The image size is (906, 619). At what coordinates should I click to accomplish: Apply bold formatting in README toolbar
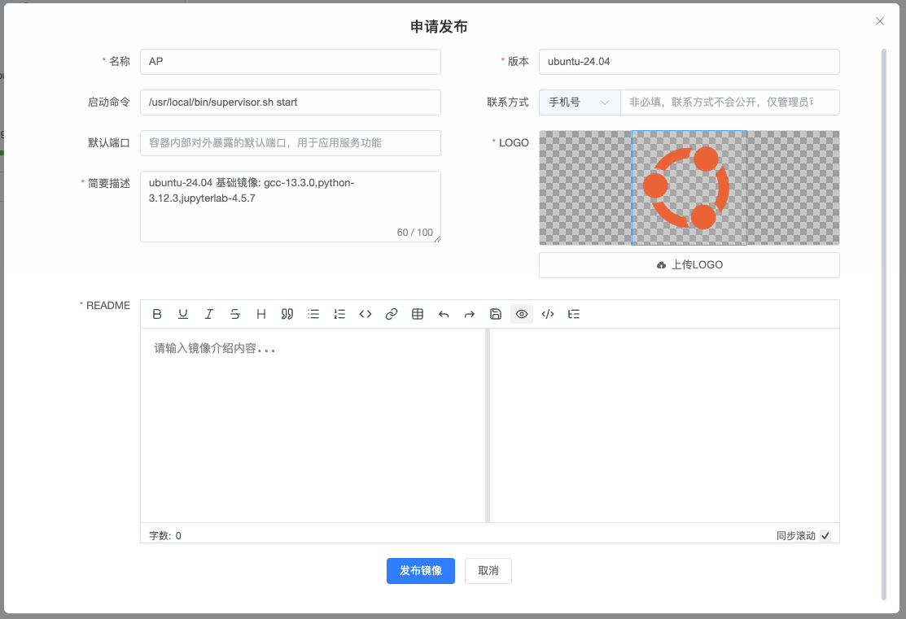click(156, 314)
